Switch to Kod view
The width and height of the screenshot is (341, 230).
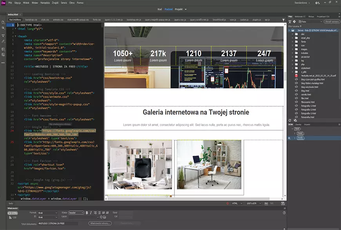coord(160,9)
